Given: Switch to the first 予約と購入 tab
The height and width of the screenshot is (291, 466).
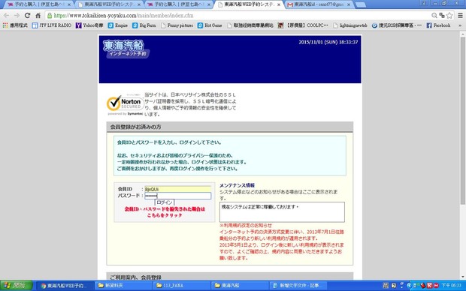Looking at the screenshot, I should pyautogui.click(x=38, y=4).
